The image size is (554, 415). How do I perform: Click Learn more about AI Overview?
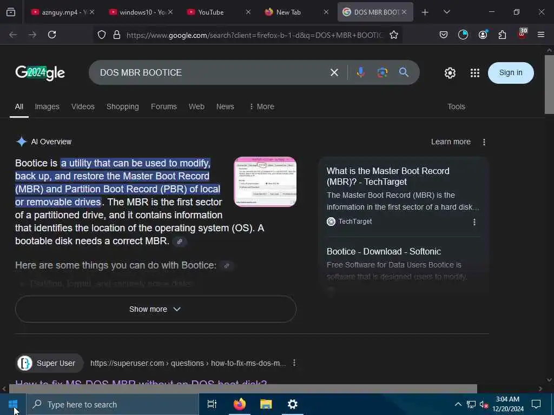coord(451,142)
